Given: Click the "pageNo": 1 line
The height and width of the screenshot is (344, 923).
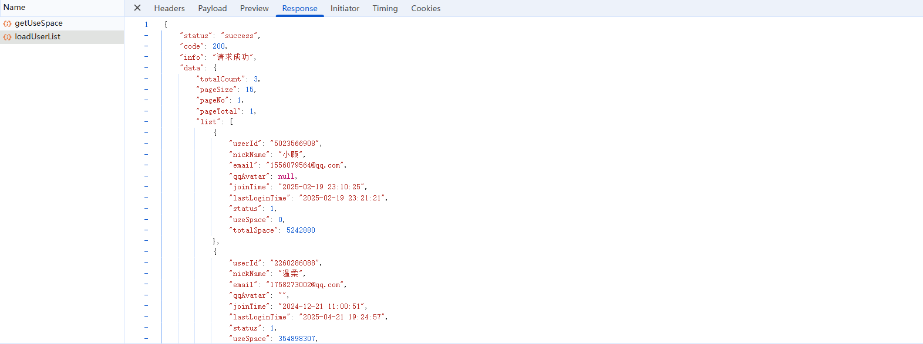Looking at the screenshot, I should (220, 100).
